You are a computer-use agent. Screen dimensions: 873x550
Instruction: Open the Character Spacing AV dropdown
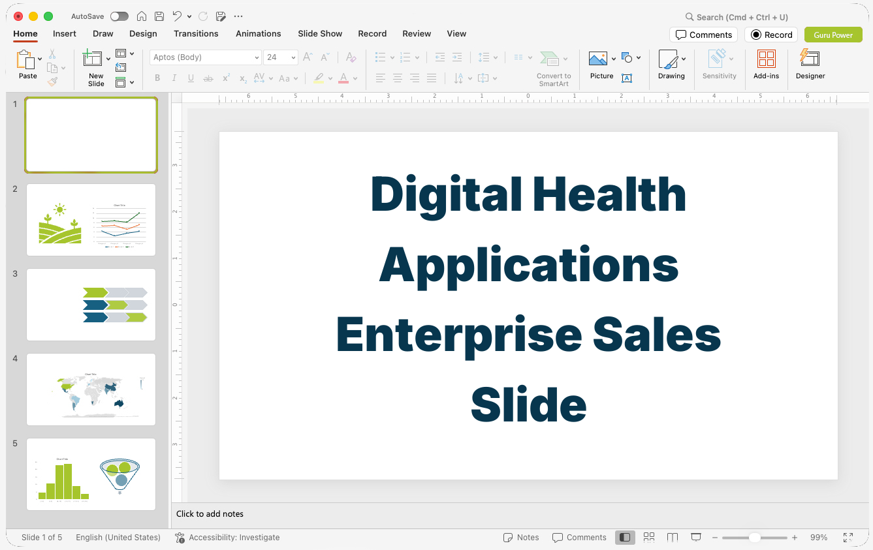click(x=262, y=78)
